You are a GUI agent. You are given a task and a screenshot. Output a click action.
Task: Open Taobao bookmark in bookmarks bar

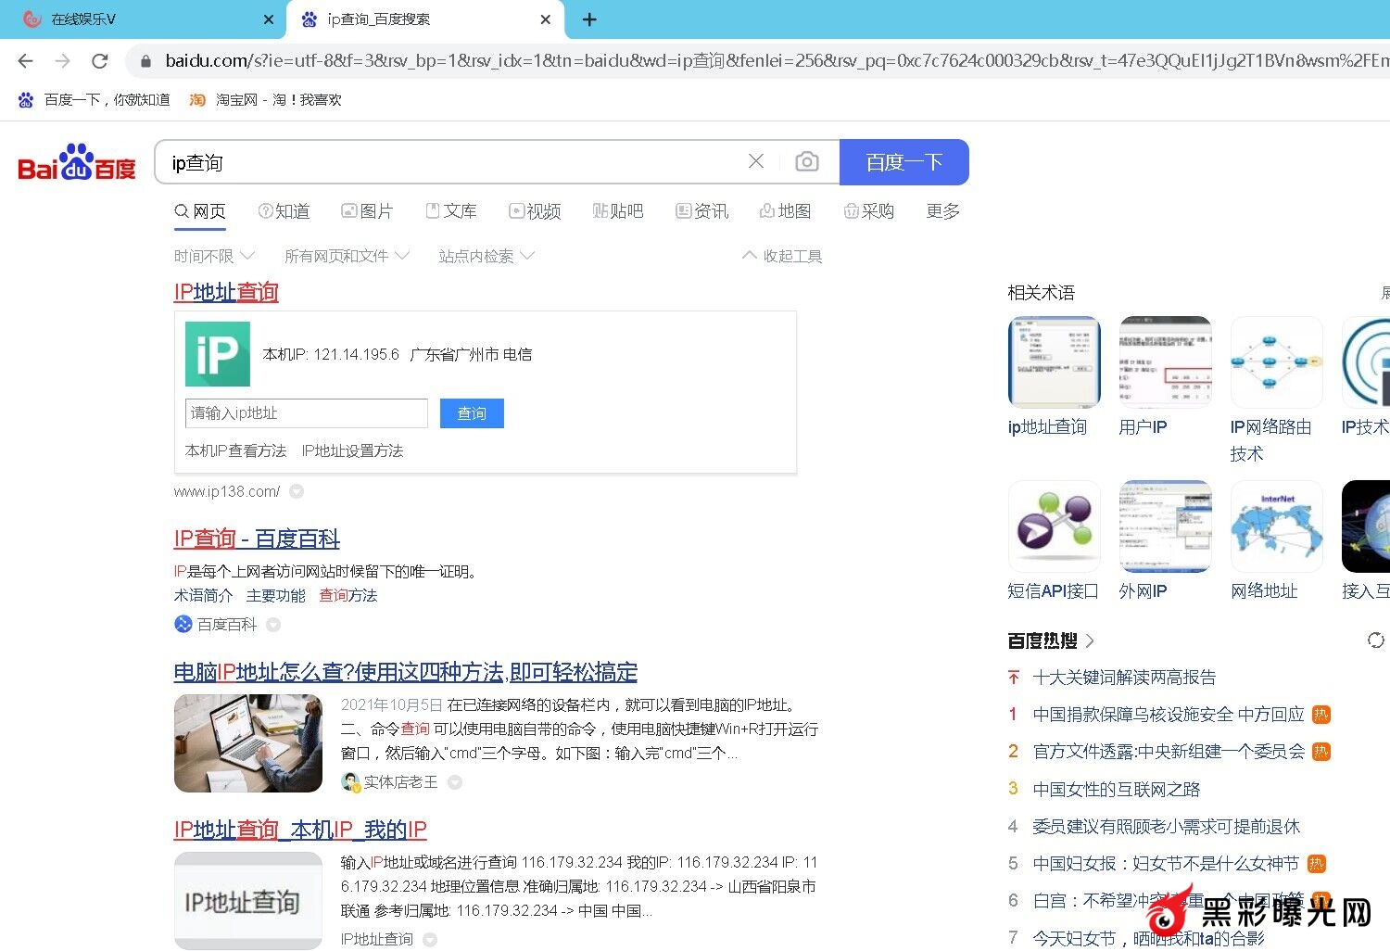[x=265, y=100]
